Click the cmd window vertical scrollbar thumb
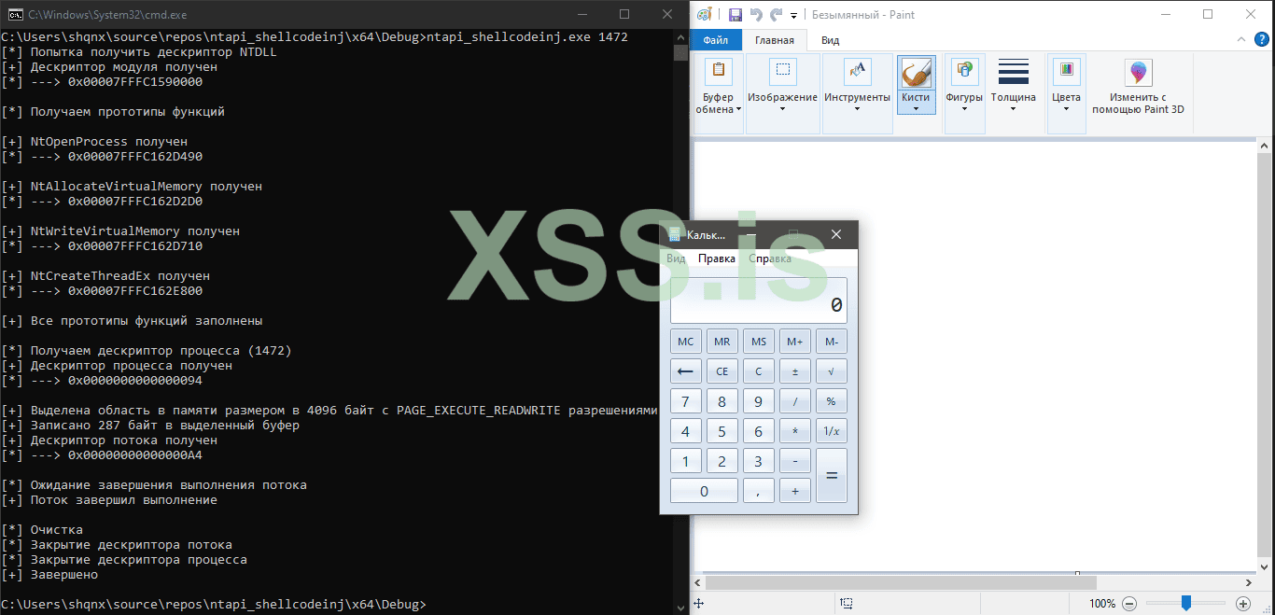Screen dimensions: 1275x615 click(680, 53)
